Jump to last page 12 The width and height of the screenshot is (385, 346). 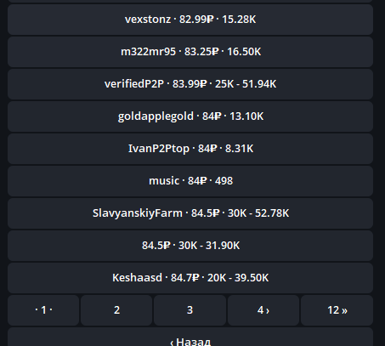[337, 310]
